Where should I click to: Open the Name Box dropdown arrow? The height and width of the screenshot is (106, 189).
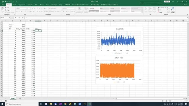pos(9,18)
